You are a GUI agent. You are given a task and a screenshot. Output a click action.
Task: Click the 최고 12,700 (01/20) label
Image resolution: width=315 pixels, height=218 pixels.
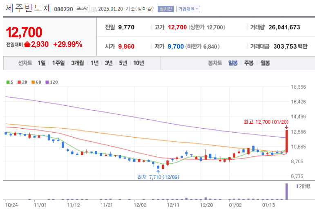[266, 122]
